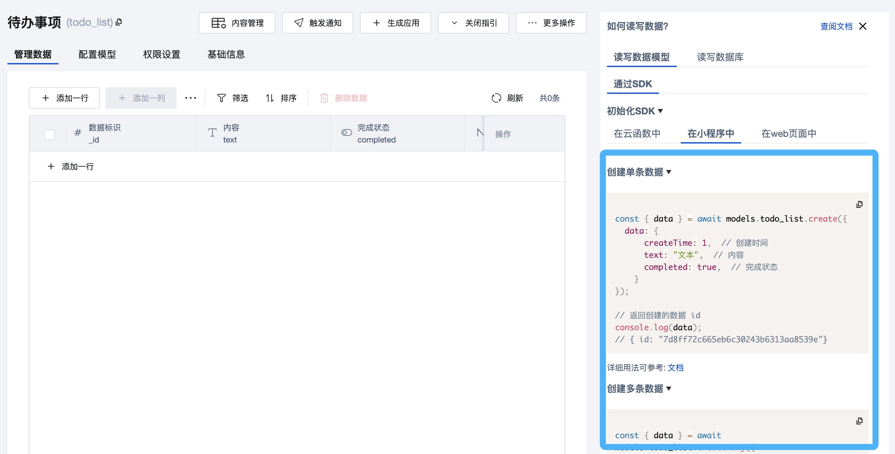Click the 文档 reference link

[675, 368]
